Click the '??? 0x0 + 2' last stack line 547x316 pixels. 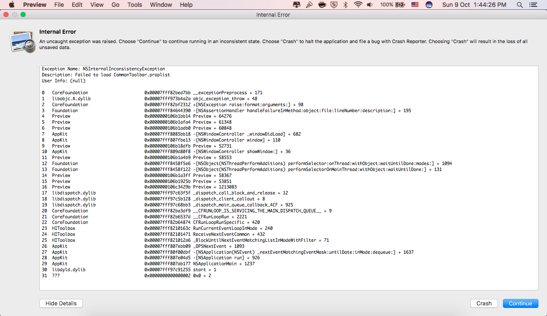(x=126, y=275)
